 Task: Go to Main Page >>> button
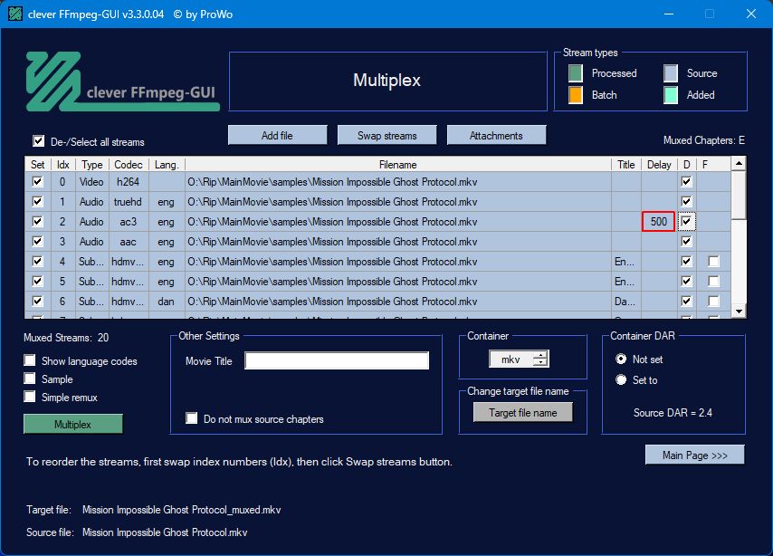pyautogui.click(x=694, y=455)
